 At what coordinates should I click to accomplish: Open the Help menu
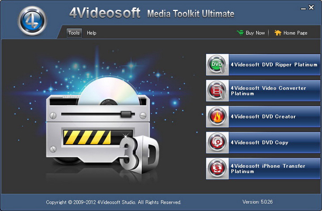click(91, 33)
